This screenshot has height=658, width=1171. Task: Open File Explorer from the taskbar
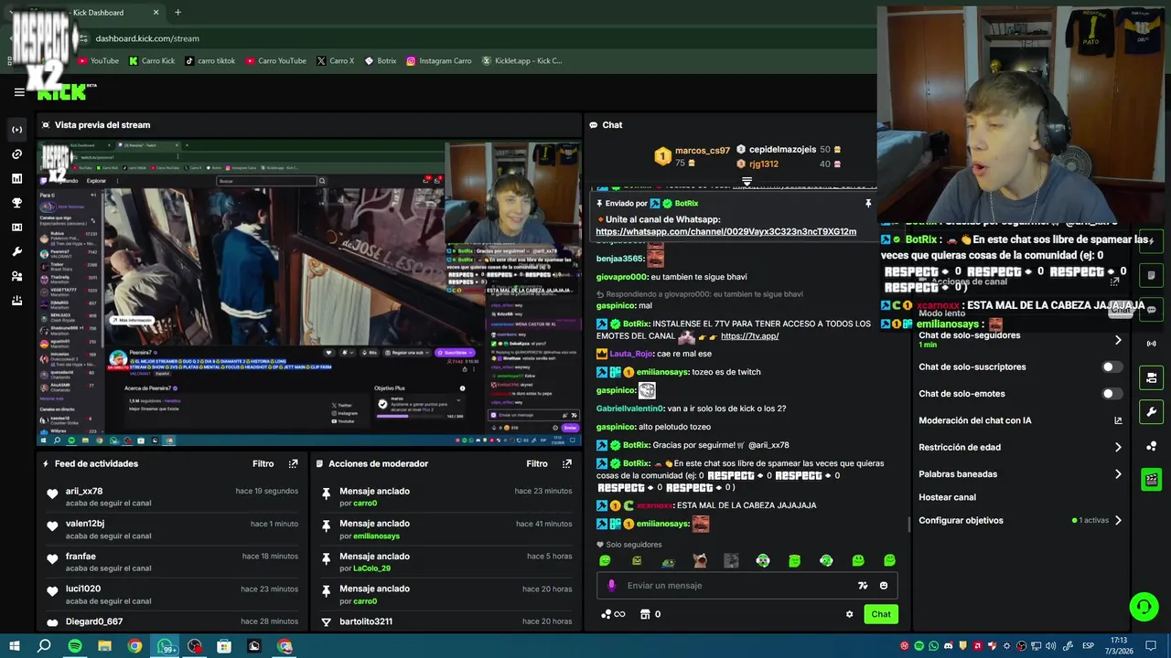[104, 646]
